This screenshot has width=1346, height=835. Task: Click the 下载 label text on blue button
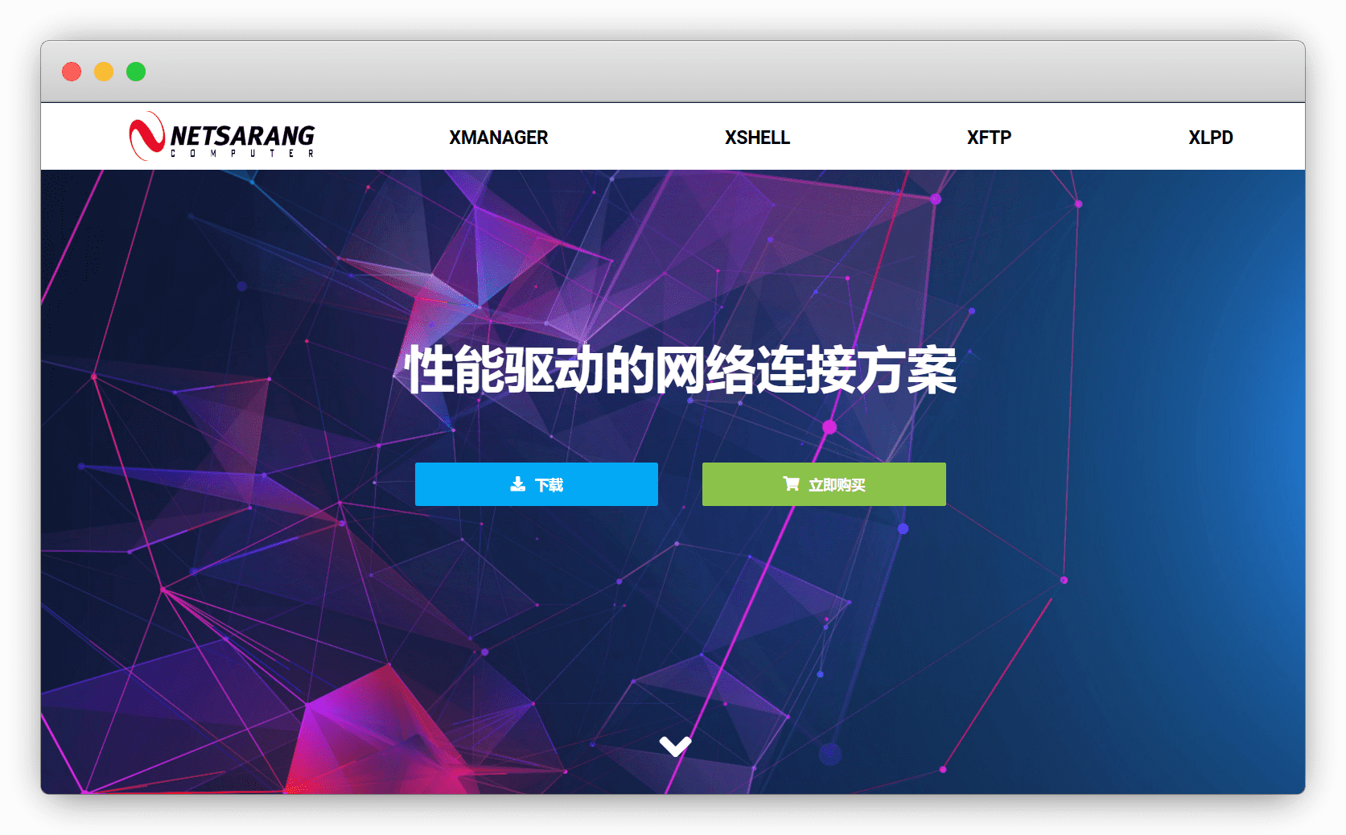pos(550,485)
